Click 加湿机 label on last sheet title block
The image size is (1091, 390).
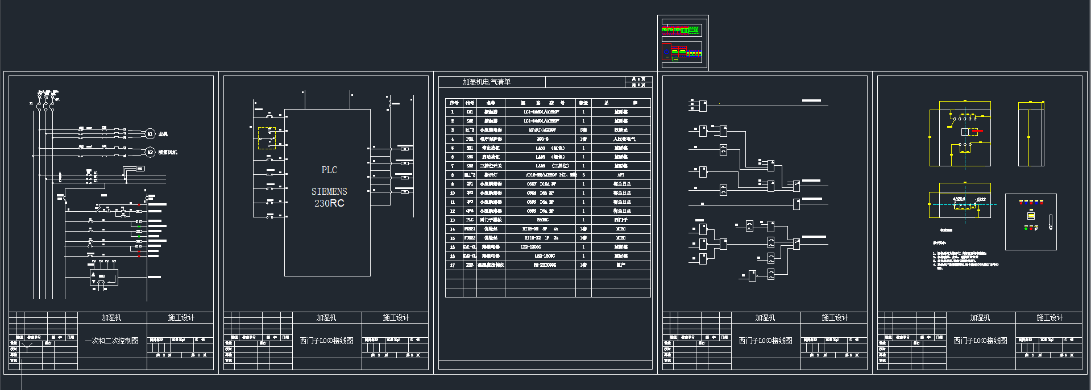point(980,318)
